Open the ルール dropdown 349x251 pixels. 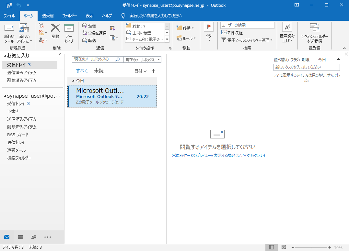186,38
